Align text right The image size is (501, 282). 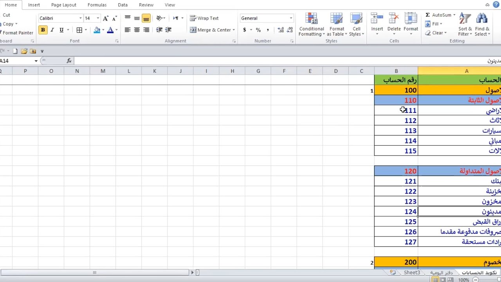tap(146, 30)
